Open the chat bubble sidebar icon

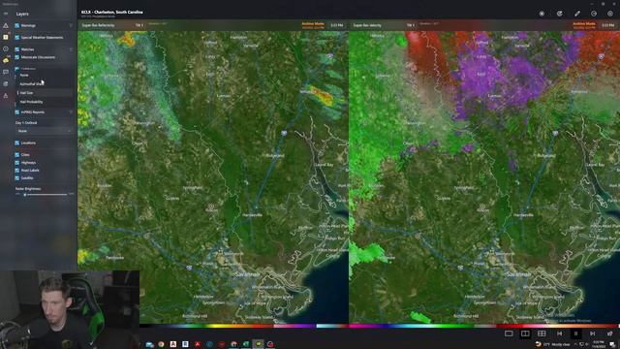pos(6,72)
